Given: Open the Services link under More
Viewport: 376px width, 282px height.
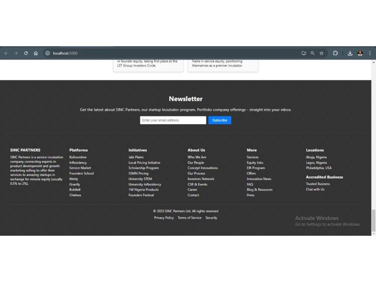Looking at the screenshot, I should [253, 157].
